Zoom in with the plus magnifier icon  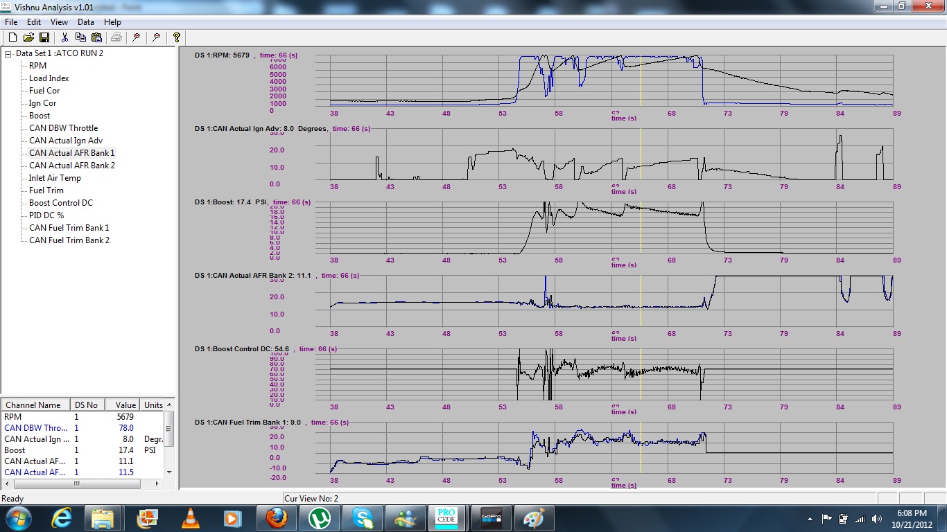point(137,37)
